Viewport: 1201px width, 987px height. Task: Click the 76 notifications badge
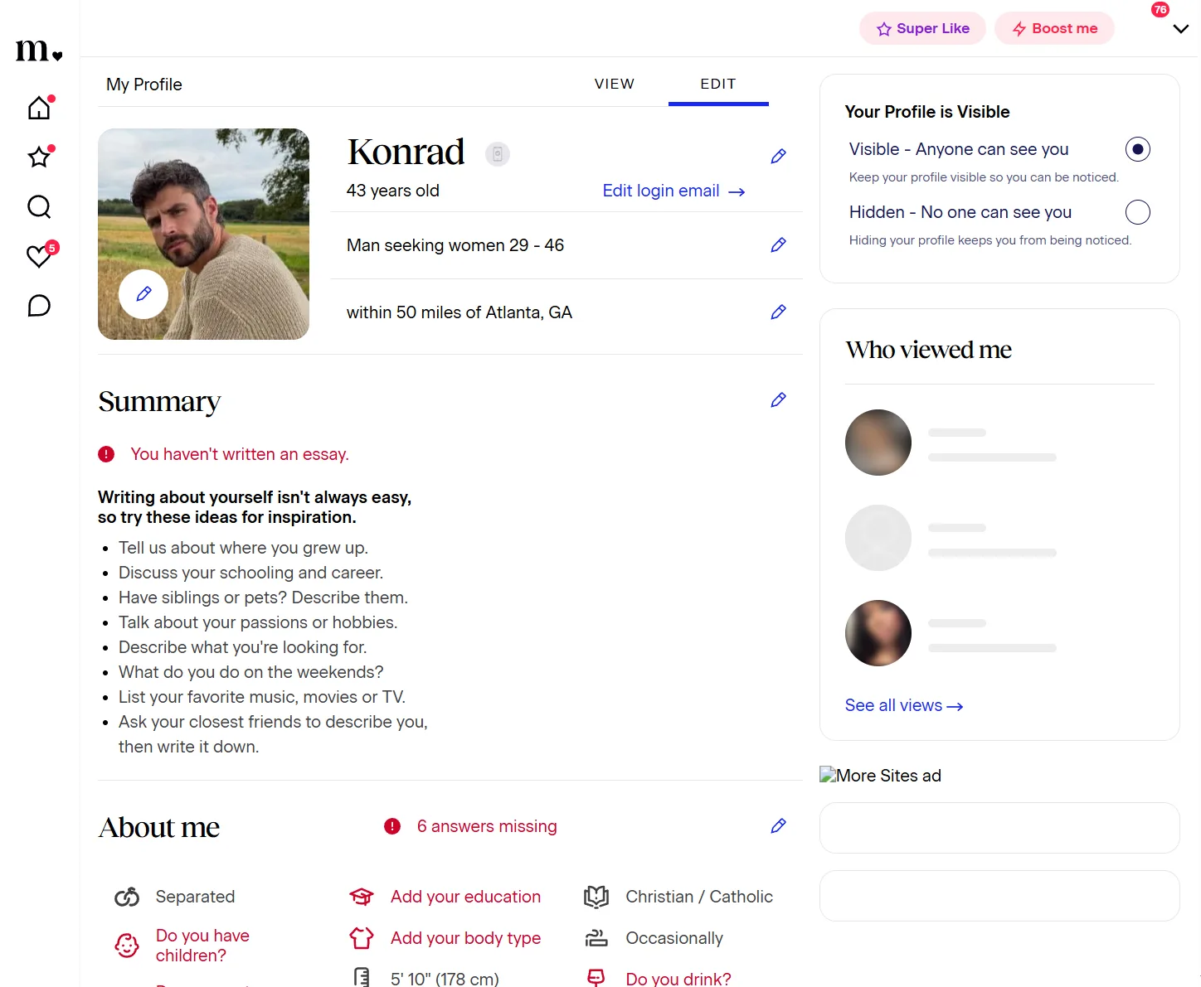point(1160,10)
